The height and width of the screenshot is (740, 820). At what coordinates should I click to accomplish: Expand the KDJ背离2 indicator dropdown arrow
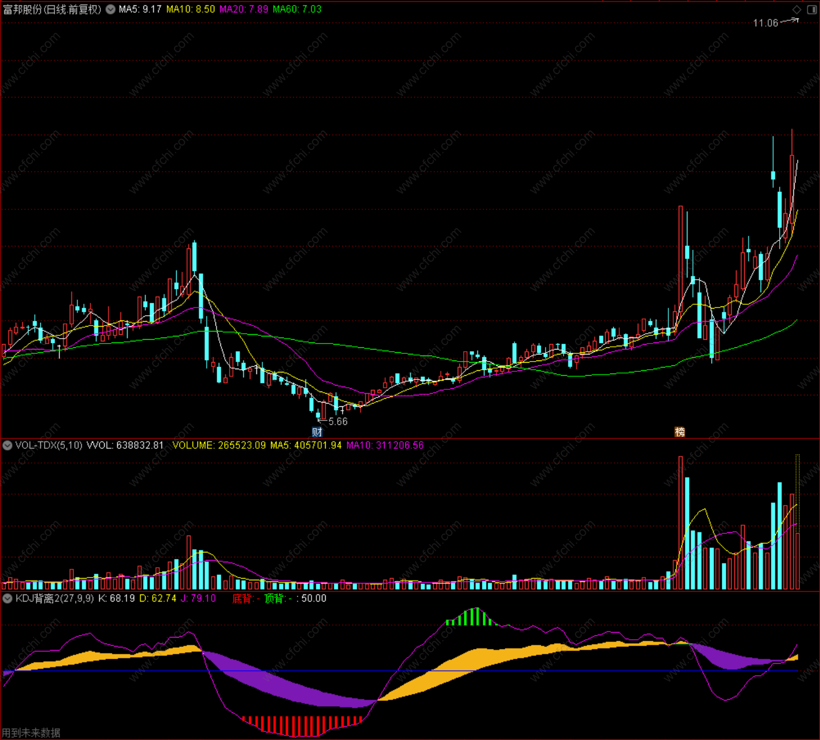point(8,599)
